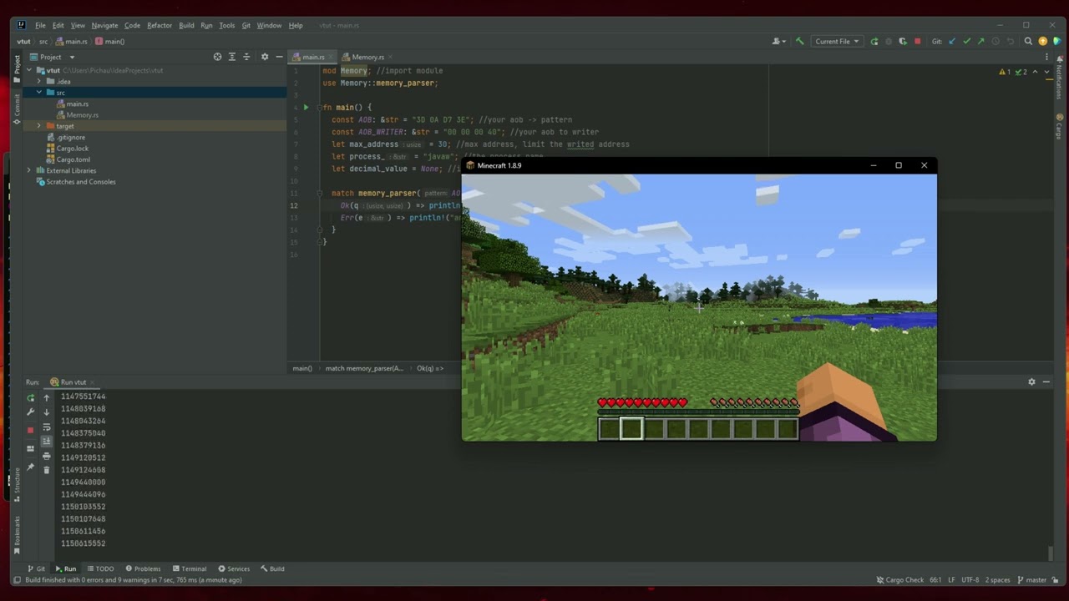This screenshot has height=601, width=1069.
Task: Click red Stop square in Run panel
Action: tap(31, 430)
